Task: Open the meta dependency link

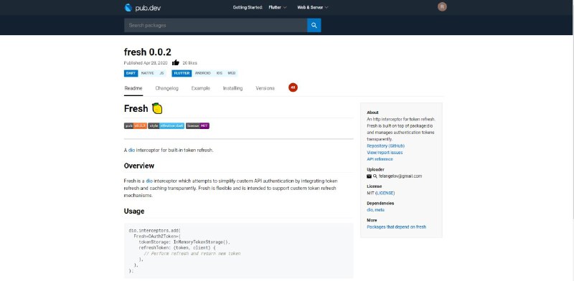Action: (380, 210)
